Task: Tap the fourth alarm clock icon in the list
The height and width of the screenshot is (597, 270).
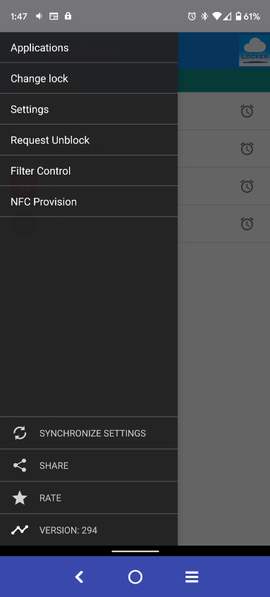Action: [247, 223]
